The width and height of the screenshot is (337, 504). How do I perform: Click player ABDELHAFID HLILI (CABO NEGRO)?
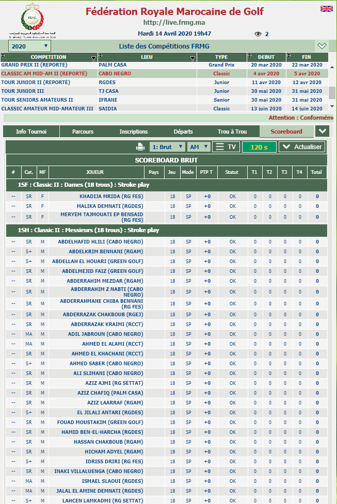[x=100, y=242]
